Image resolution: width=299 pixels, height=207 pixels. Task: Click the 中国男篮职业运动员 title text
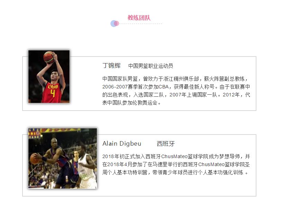(x=151, y=66)
